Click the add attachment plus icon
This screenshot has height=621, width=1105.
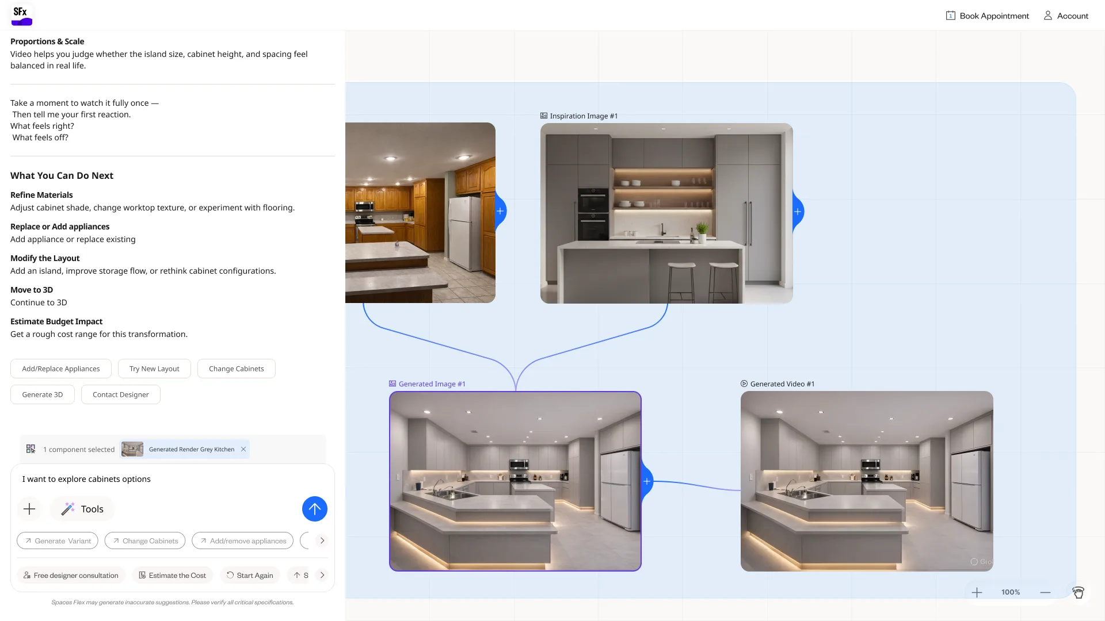pos(29,509)
